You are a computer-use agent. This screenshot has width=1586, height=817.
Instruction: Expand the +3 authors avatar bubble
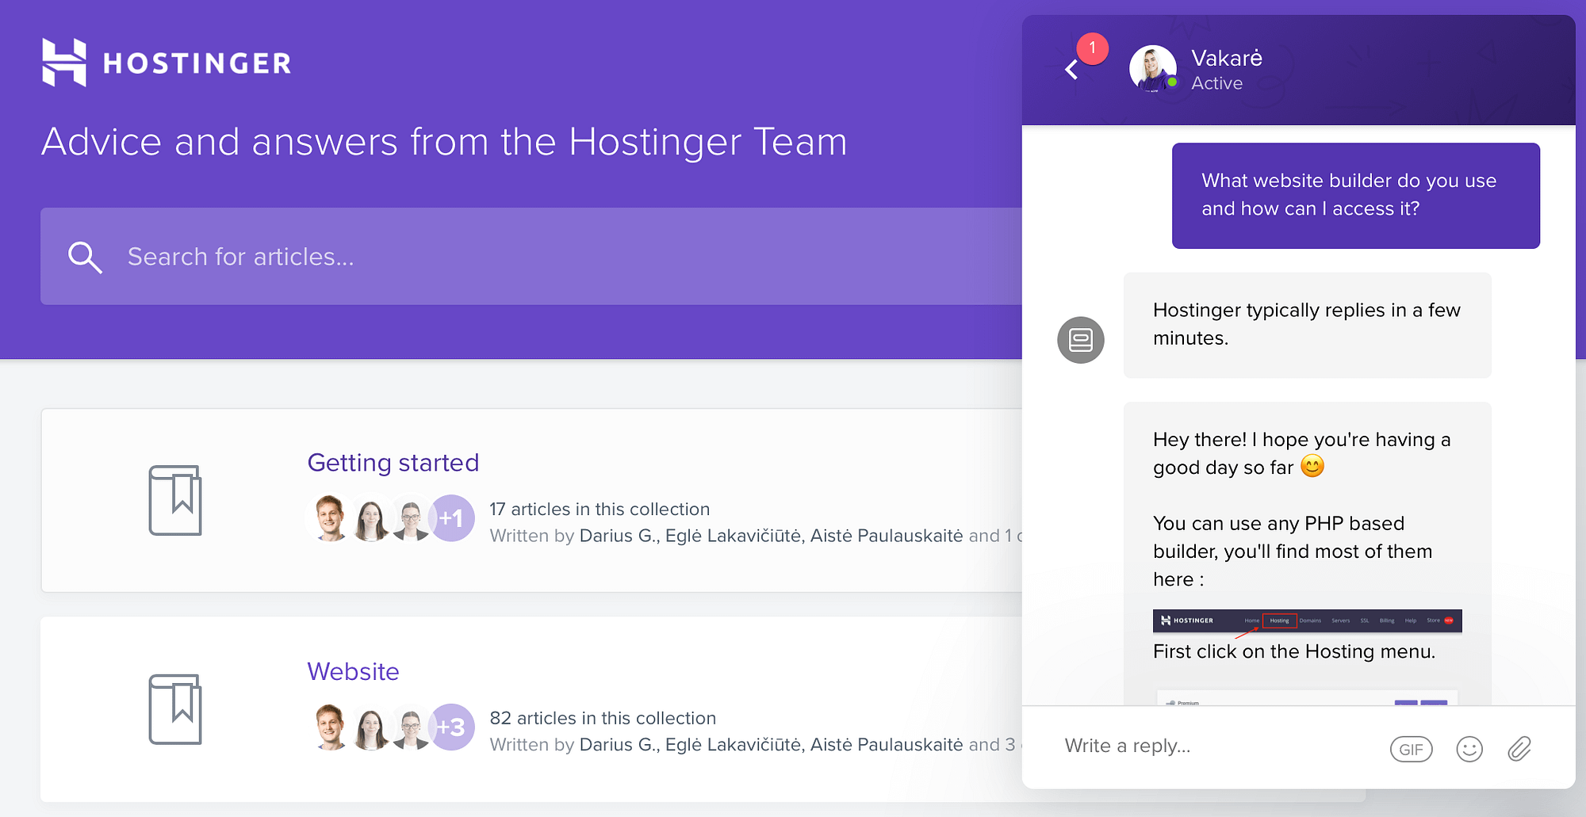click(x=451, y=727)
